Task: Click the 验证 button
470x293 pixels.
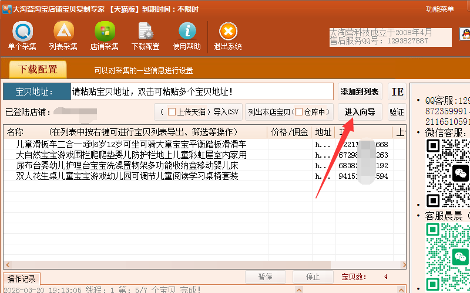Action: 397,112
